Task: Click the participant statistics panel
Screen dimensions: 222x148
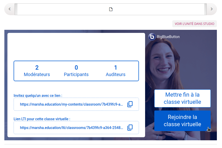Action: [x=76, y=71]
